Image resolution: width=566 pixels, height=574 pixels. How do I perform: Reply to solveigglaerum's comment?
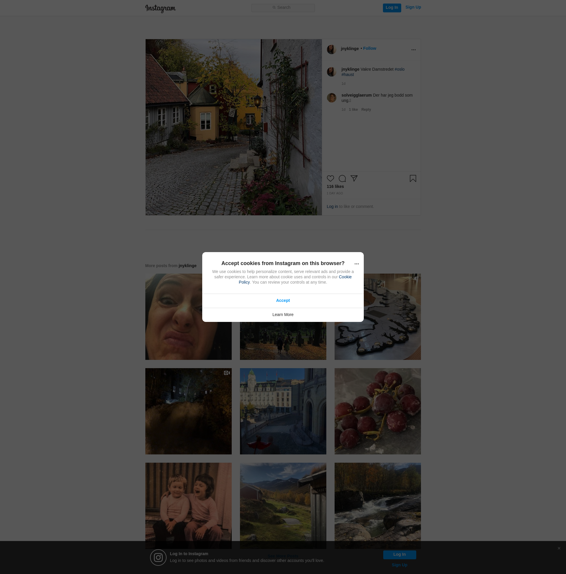tap(366, 110)
